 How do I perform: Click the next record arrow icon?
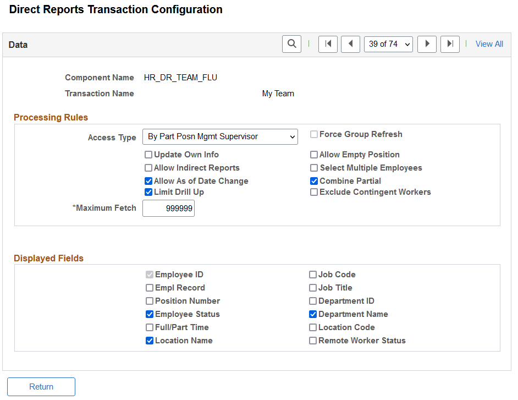[x=427, y=43]
